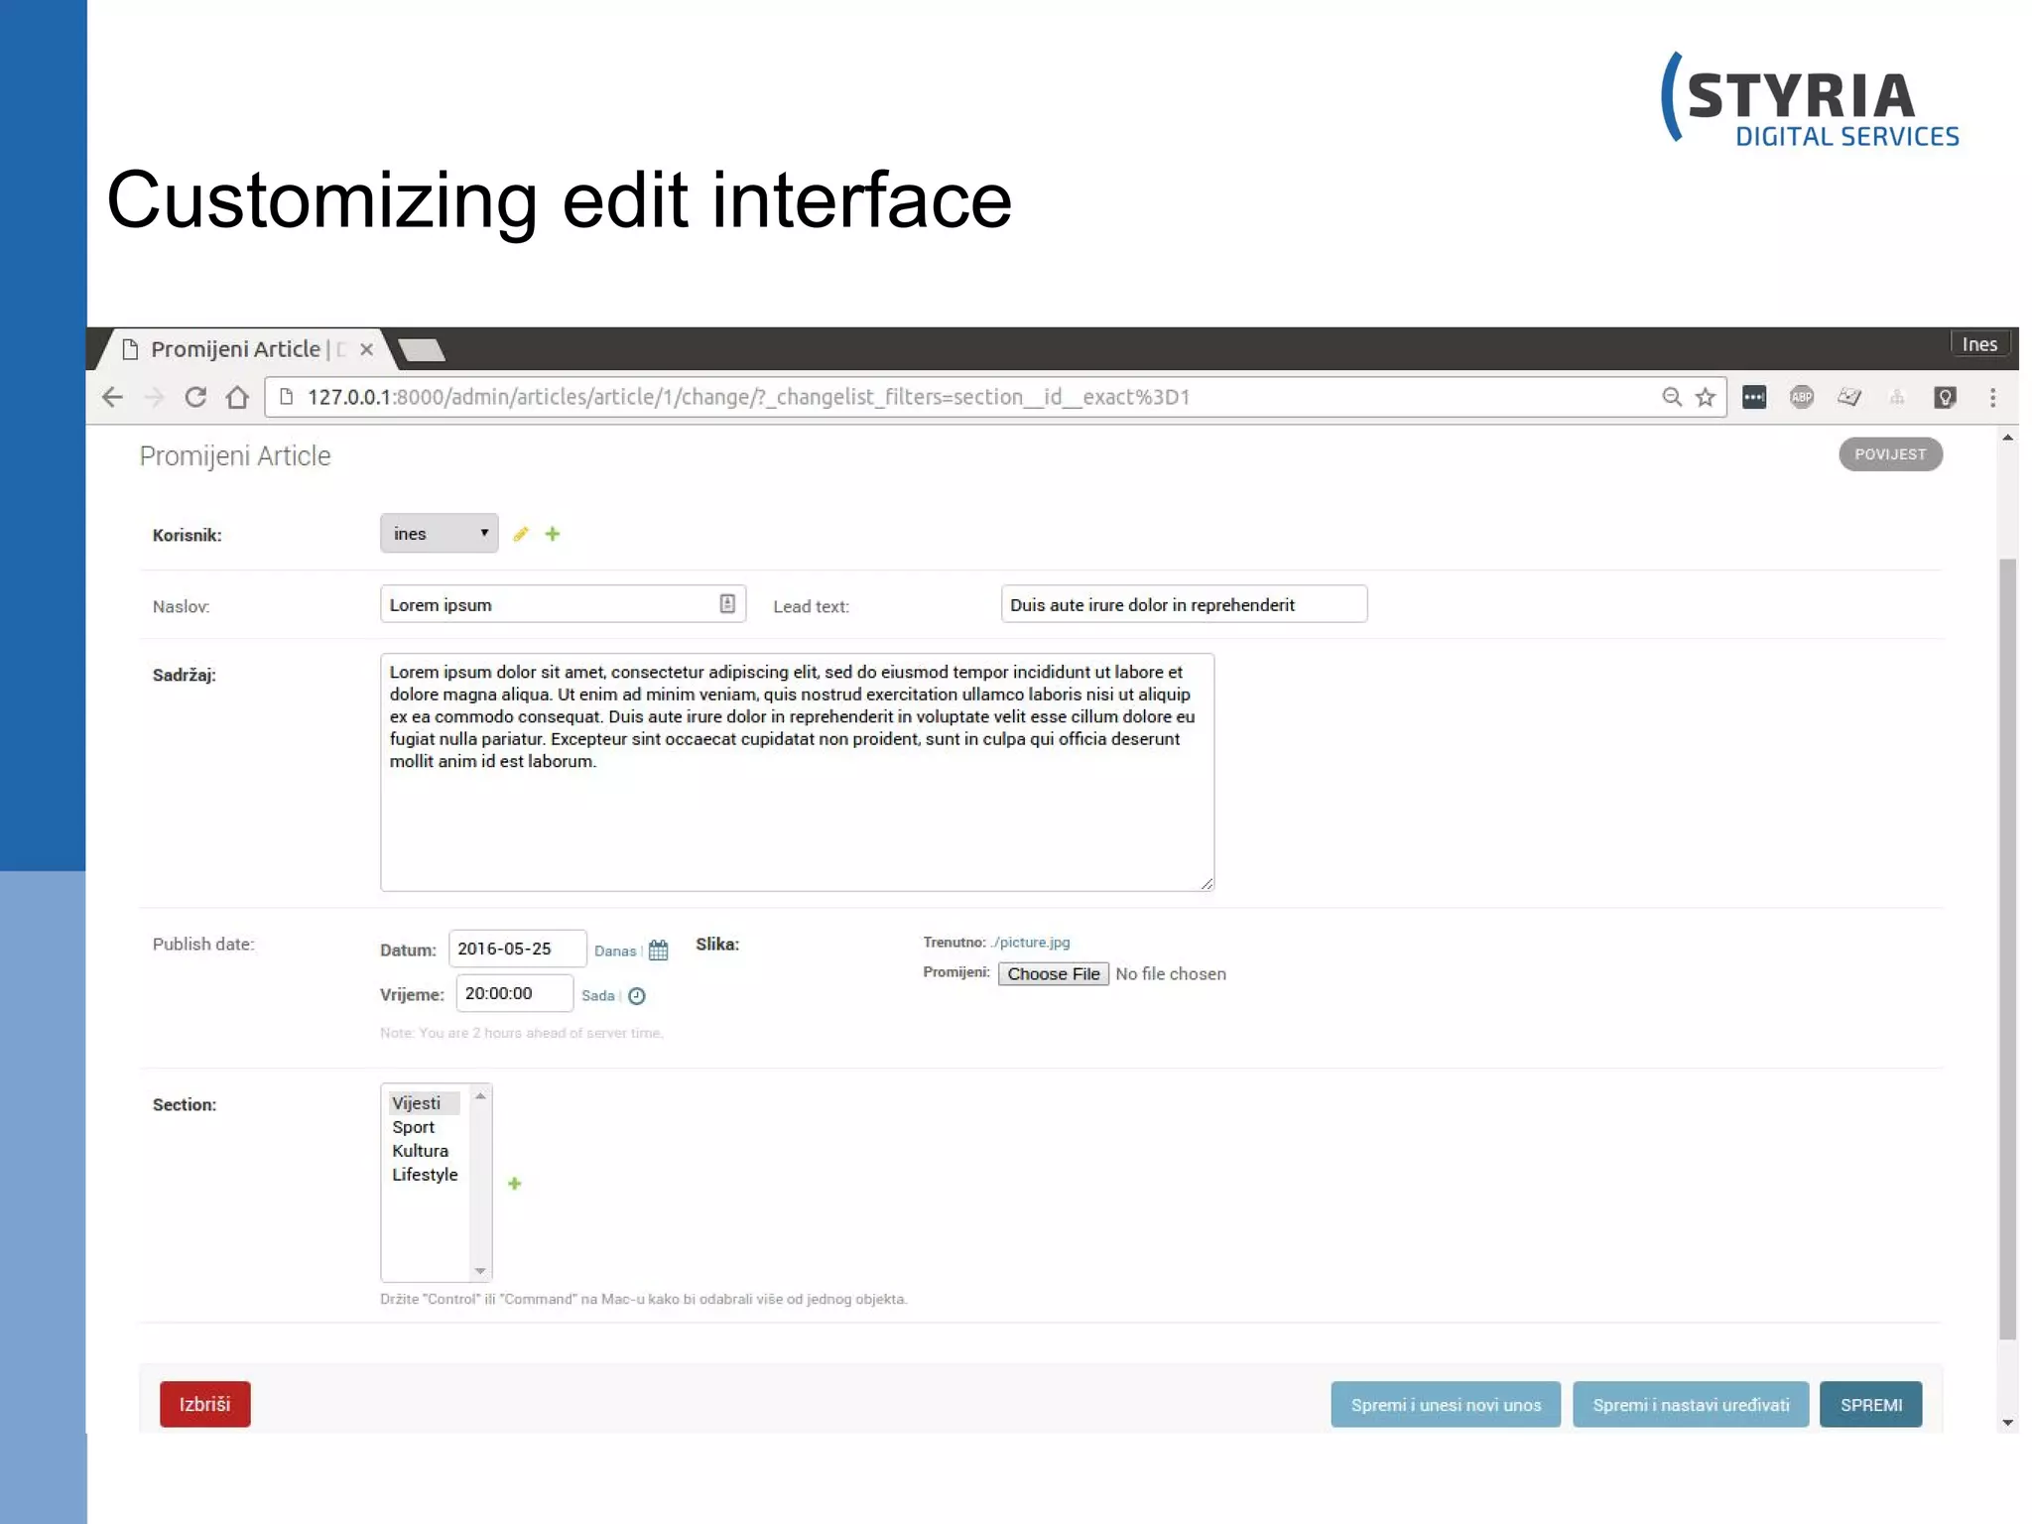Focus the Naslov title input field

point(563,604)
